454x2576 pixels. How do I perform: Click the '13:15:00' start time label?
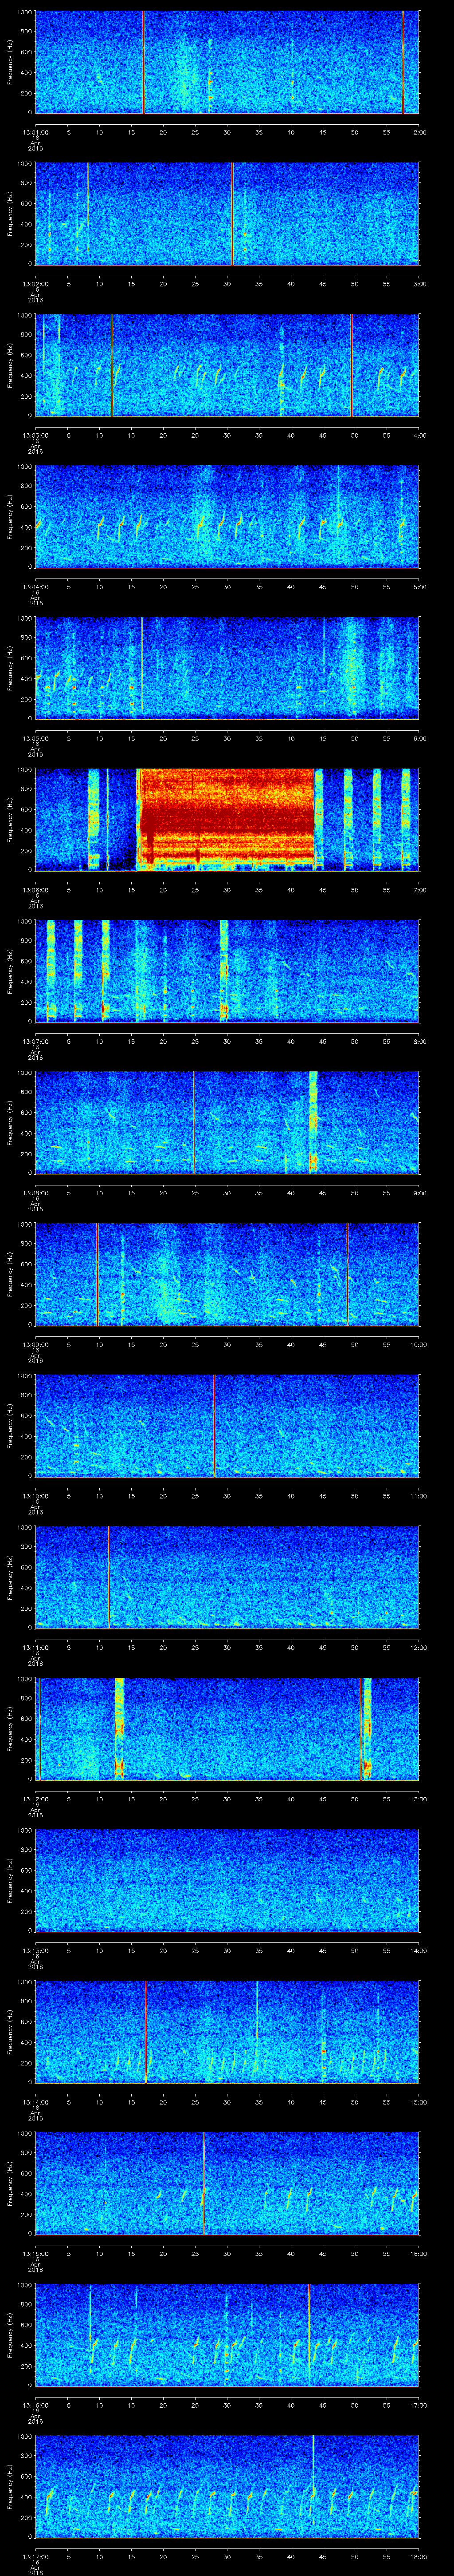(35, 2253)
